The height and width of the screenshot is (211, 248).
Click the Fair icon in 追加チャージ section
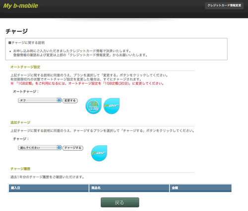click(x=99, y=153)
